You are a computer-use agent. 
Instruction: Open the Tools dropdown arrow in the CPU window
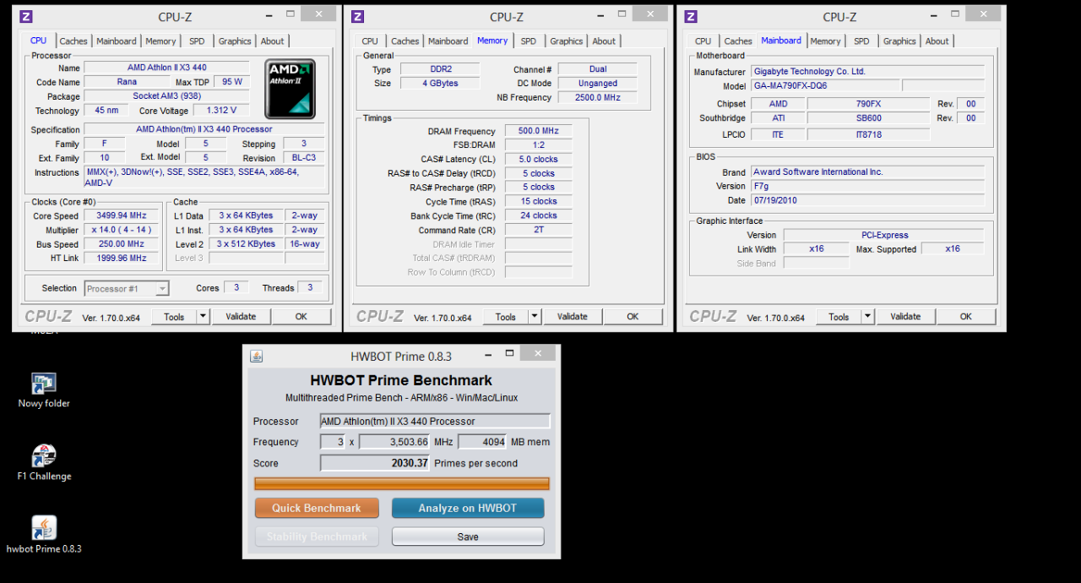tap(203, 317)
